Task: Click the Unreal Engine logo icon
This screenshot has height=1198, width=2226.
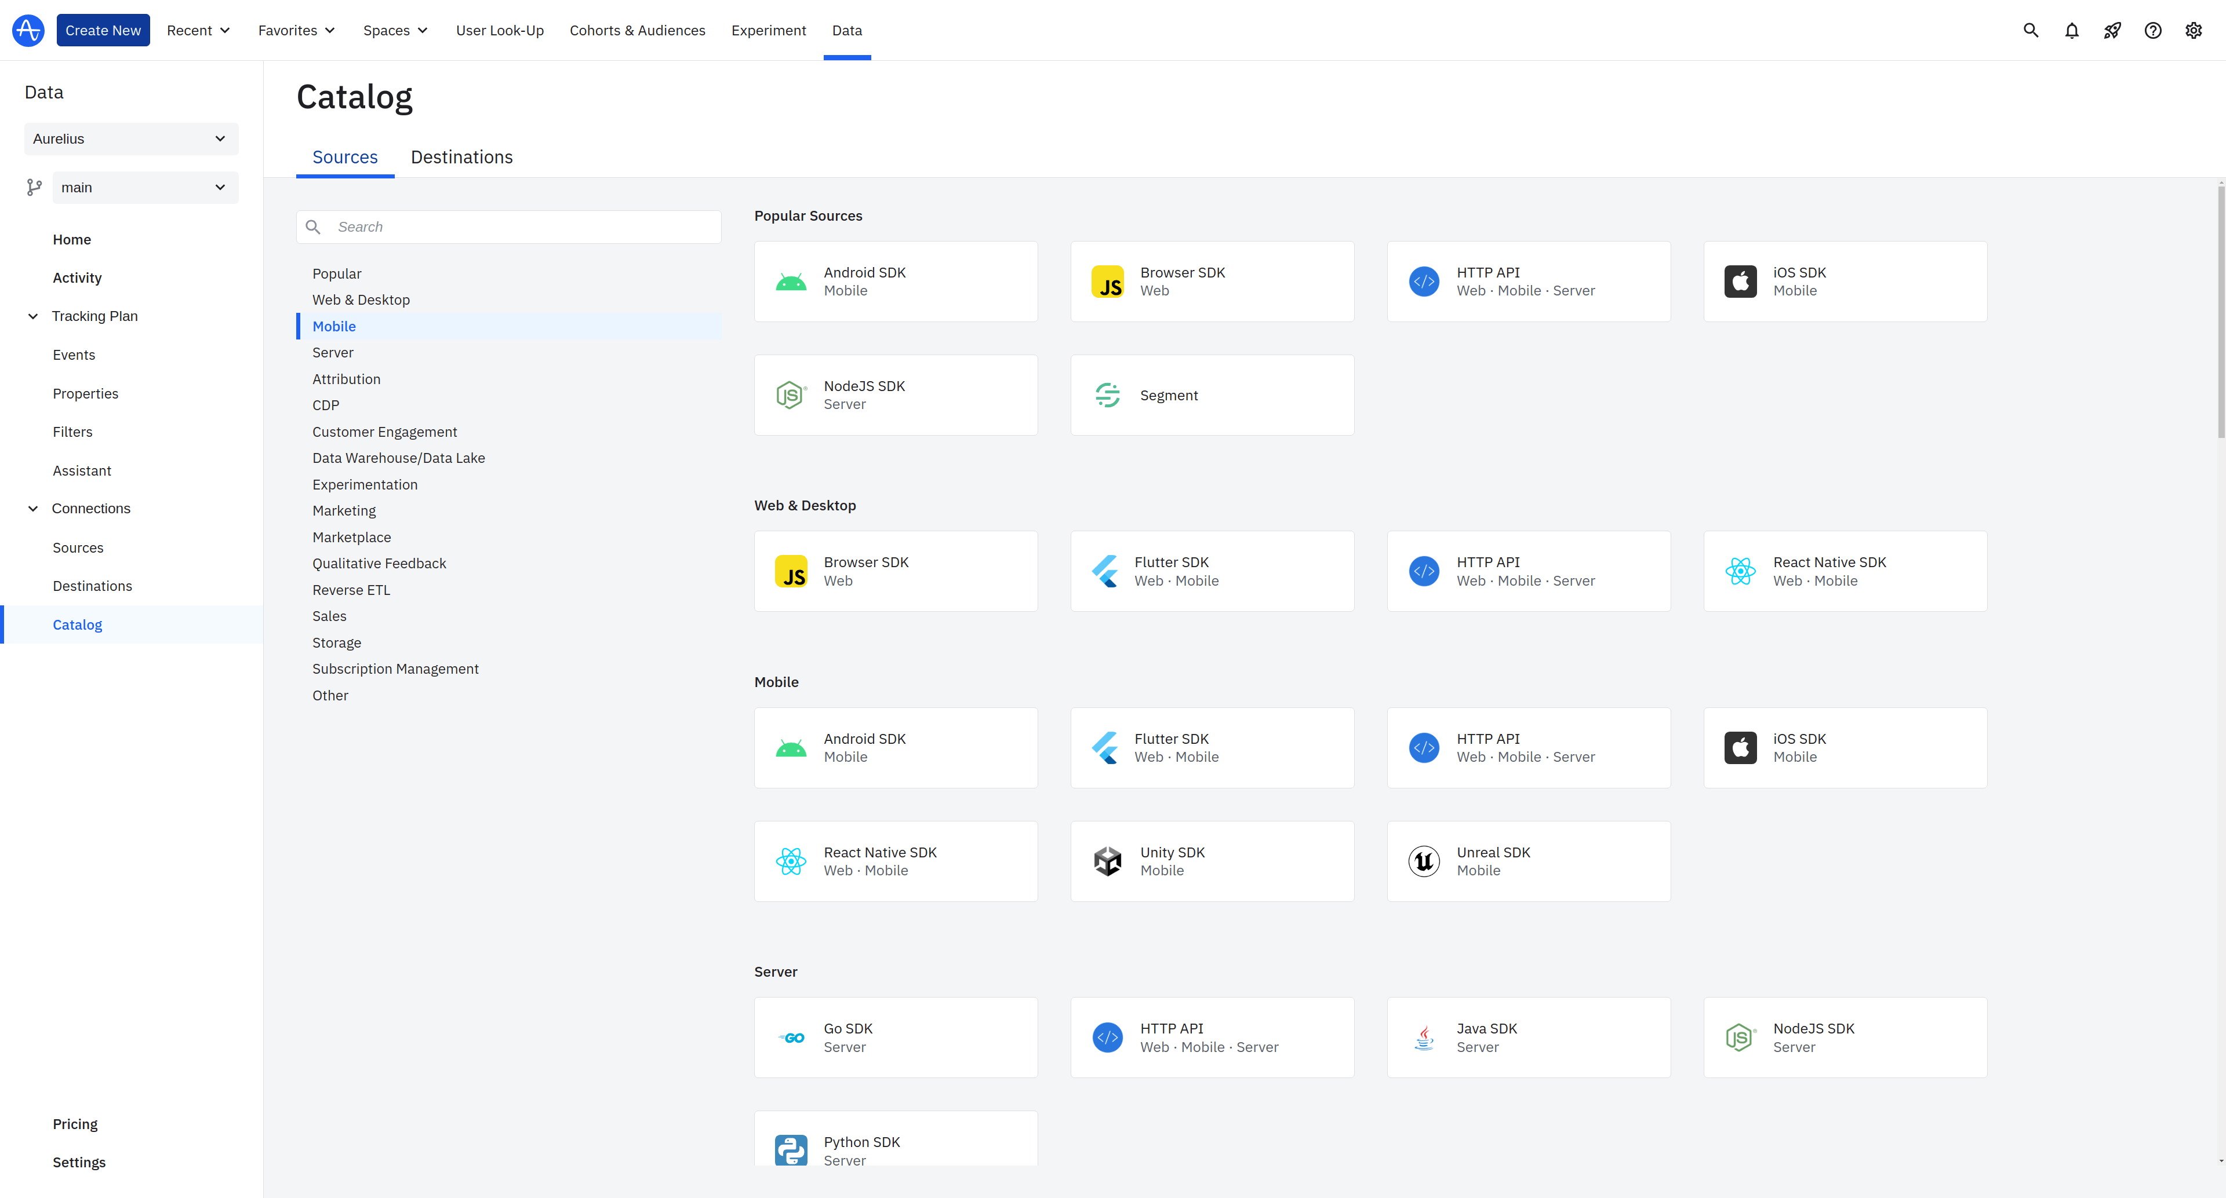Action: 1423,861
